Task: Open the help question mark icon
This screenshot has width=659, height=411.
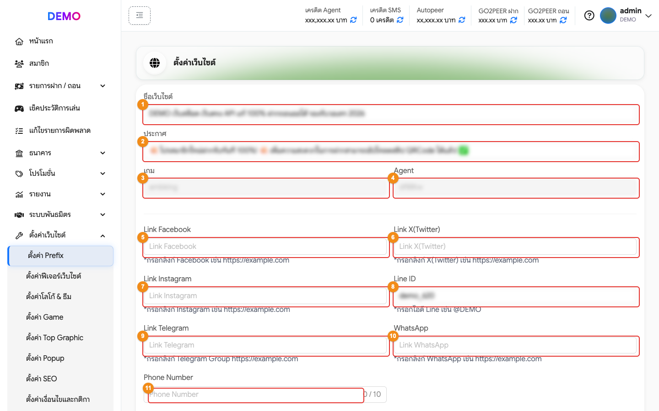Action: [589, 16]
